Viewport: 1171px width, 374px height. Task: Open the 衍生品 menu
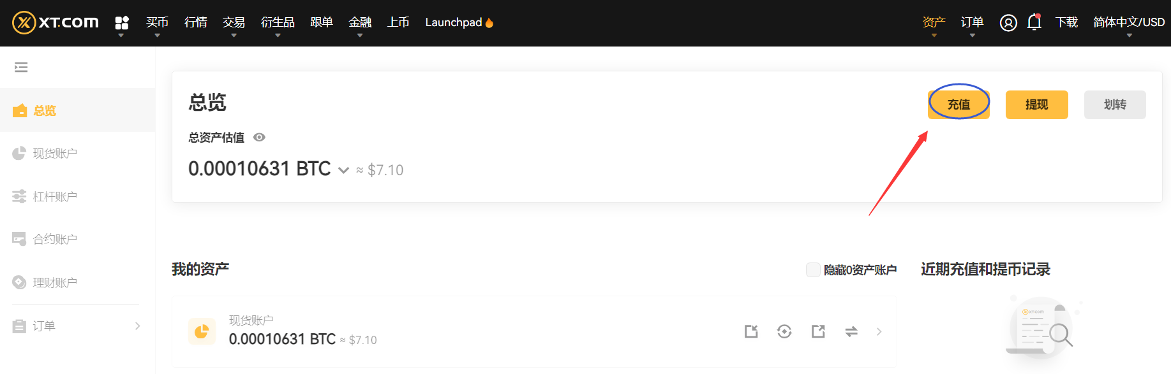[x=278, y=23]
